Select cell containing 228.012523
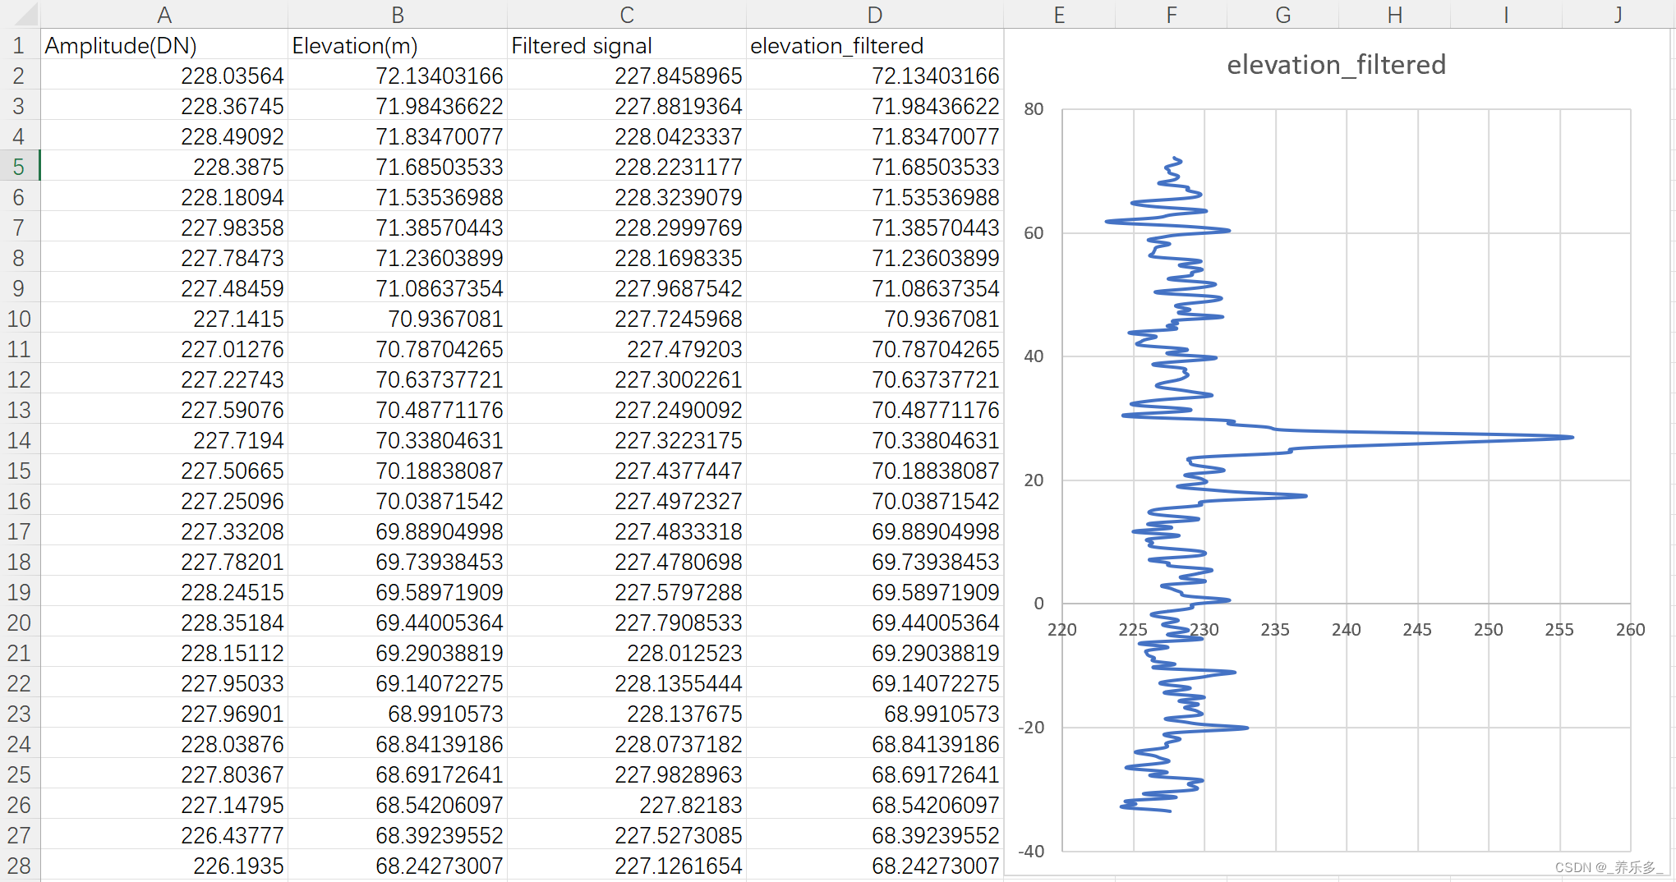 point(627,653)
